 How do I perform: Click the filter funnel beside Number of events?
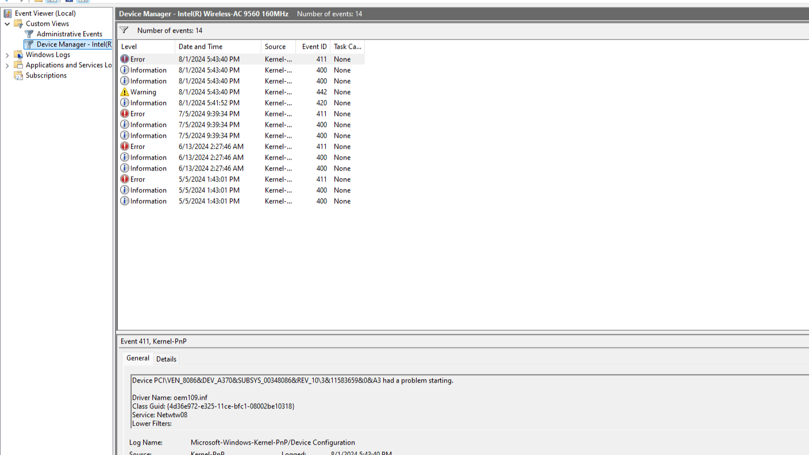pyautogui.click(x=124, y=30)
